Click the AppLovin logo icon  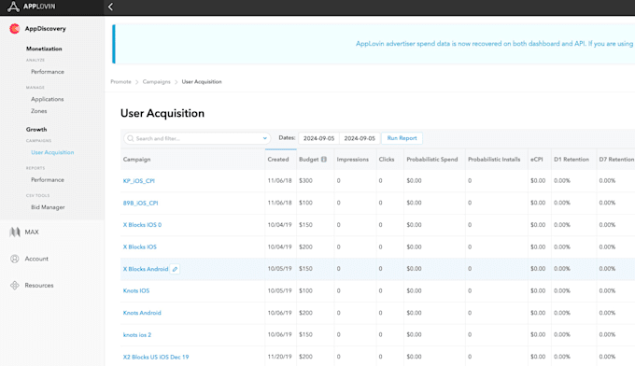click(13, 7)
